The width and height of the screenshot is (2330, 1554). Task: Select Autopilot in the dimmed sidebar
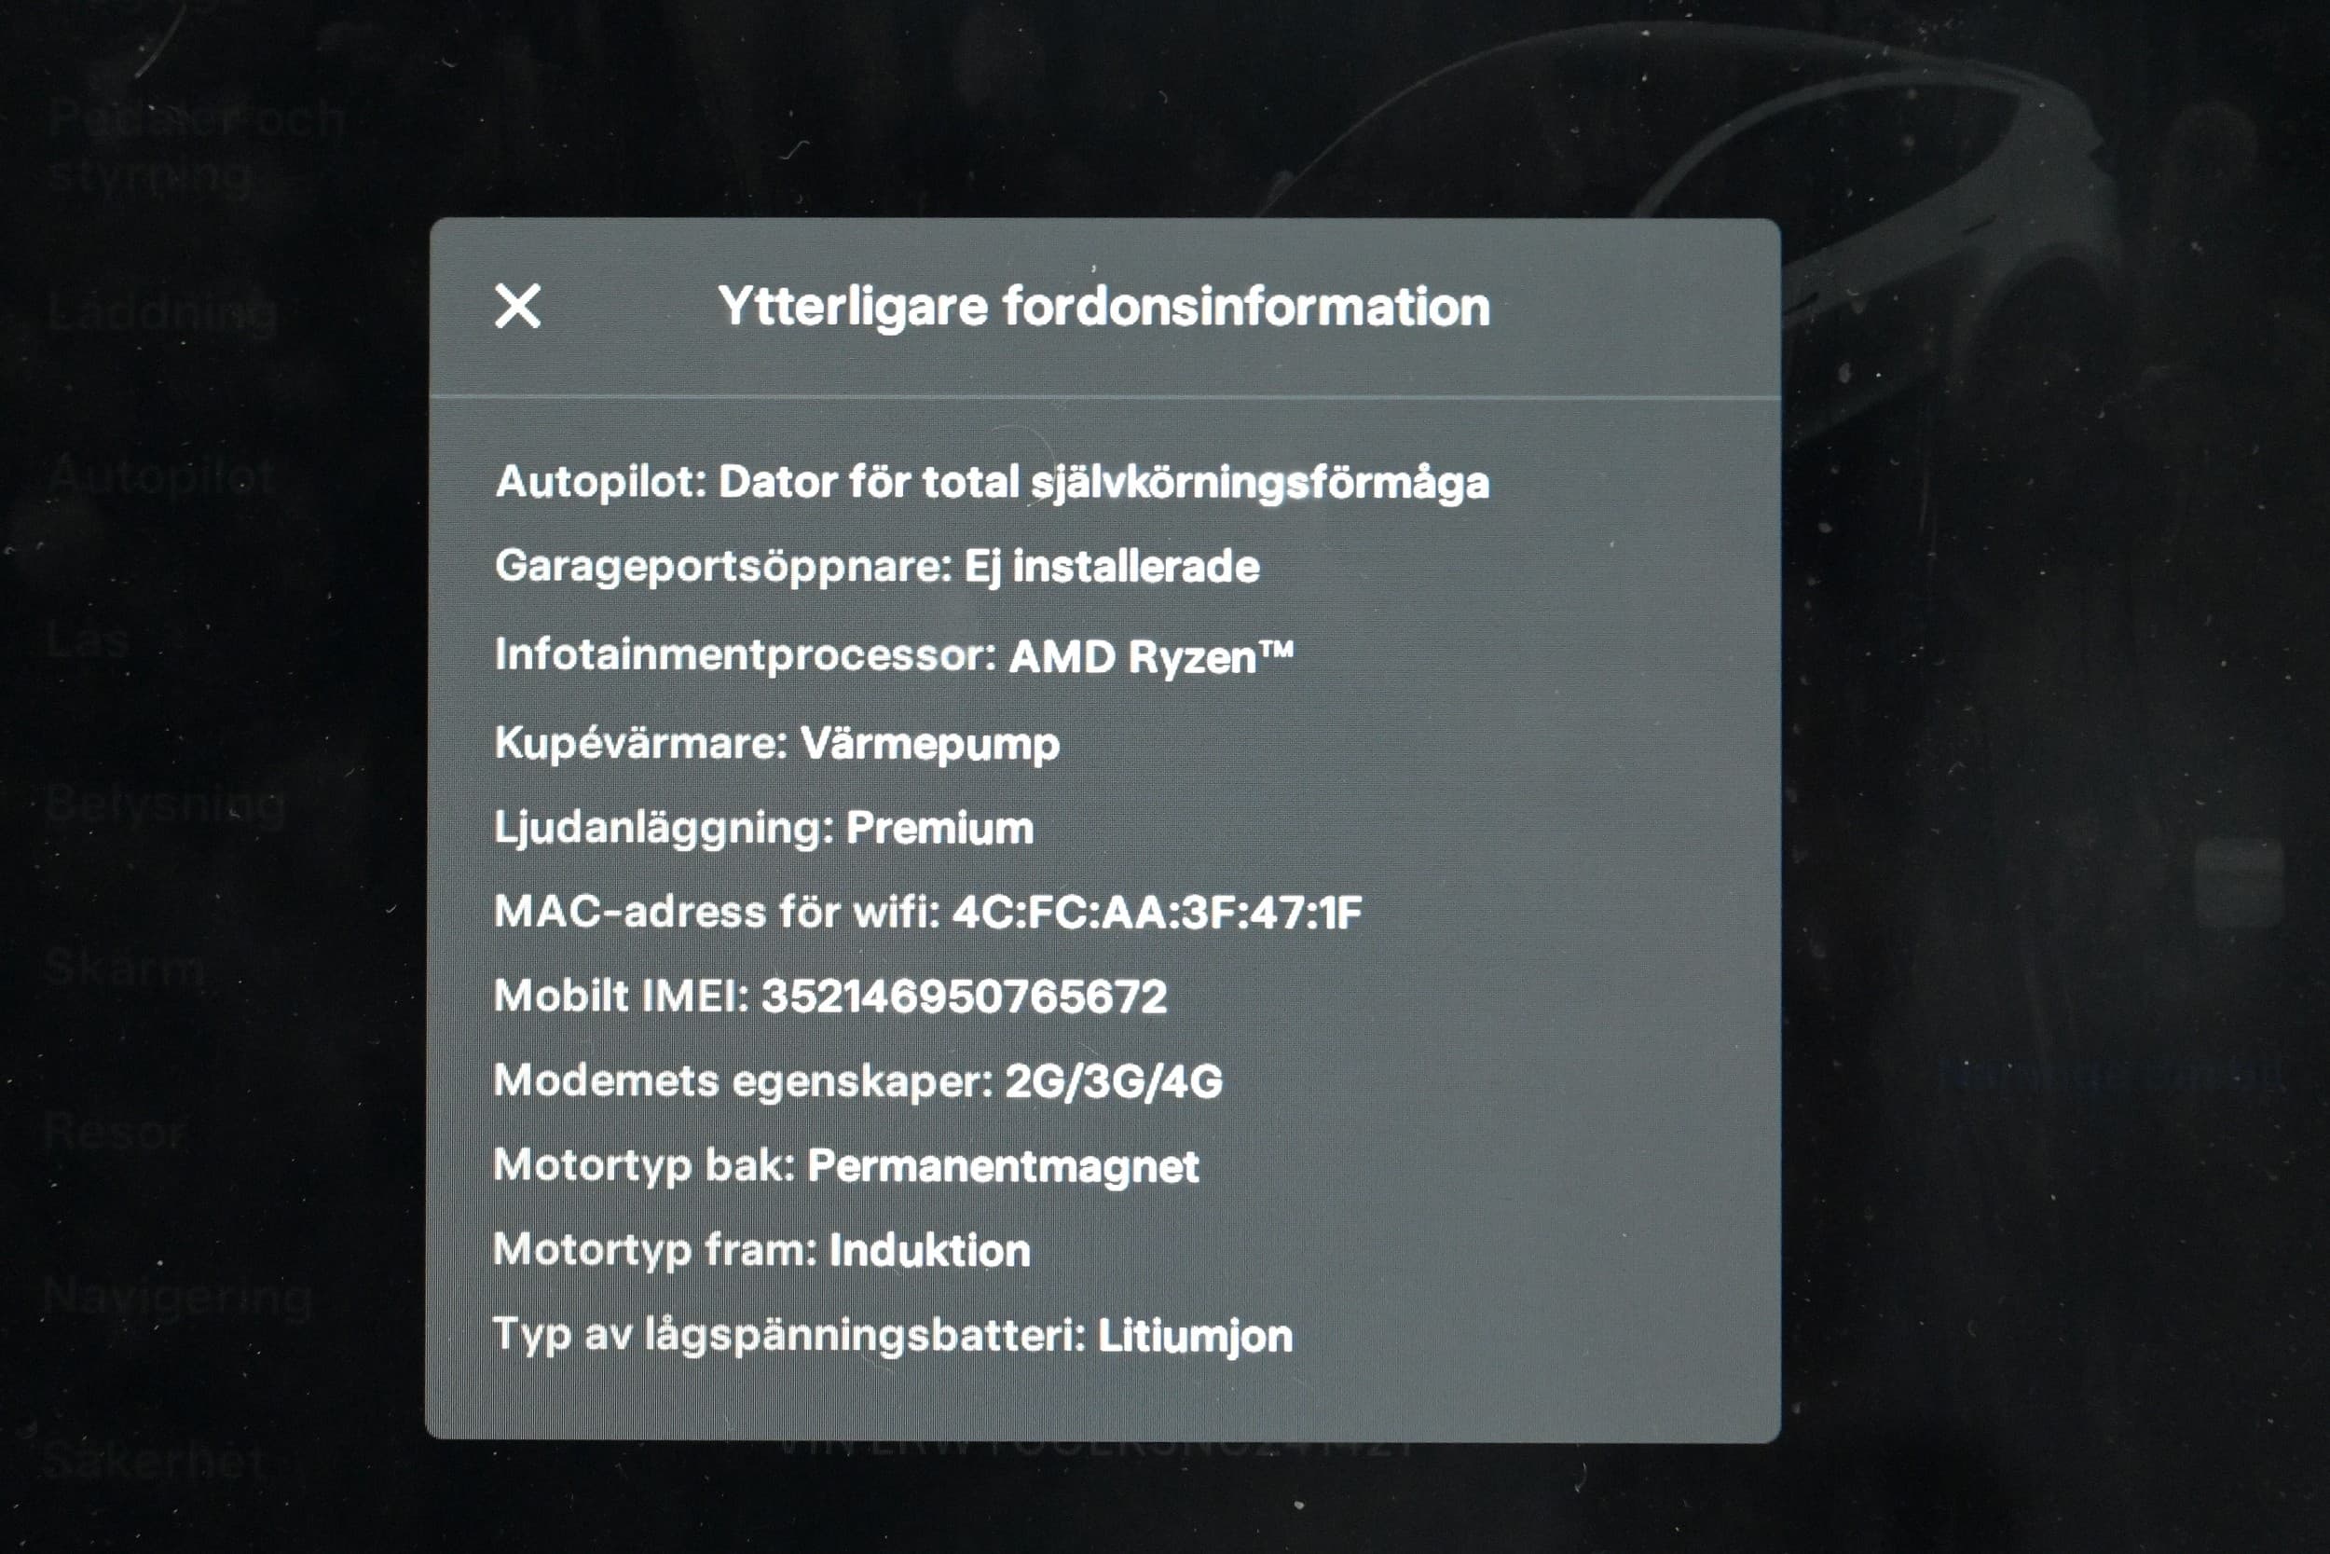tap(160, 477)
